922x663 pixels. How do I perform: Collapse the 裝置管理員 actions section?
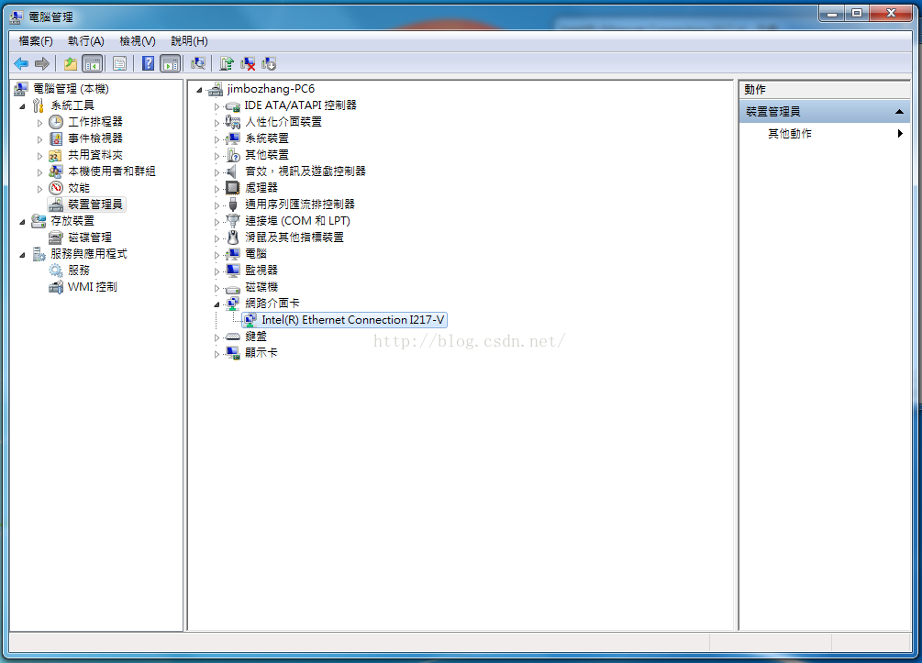[x=899, y=111]
